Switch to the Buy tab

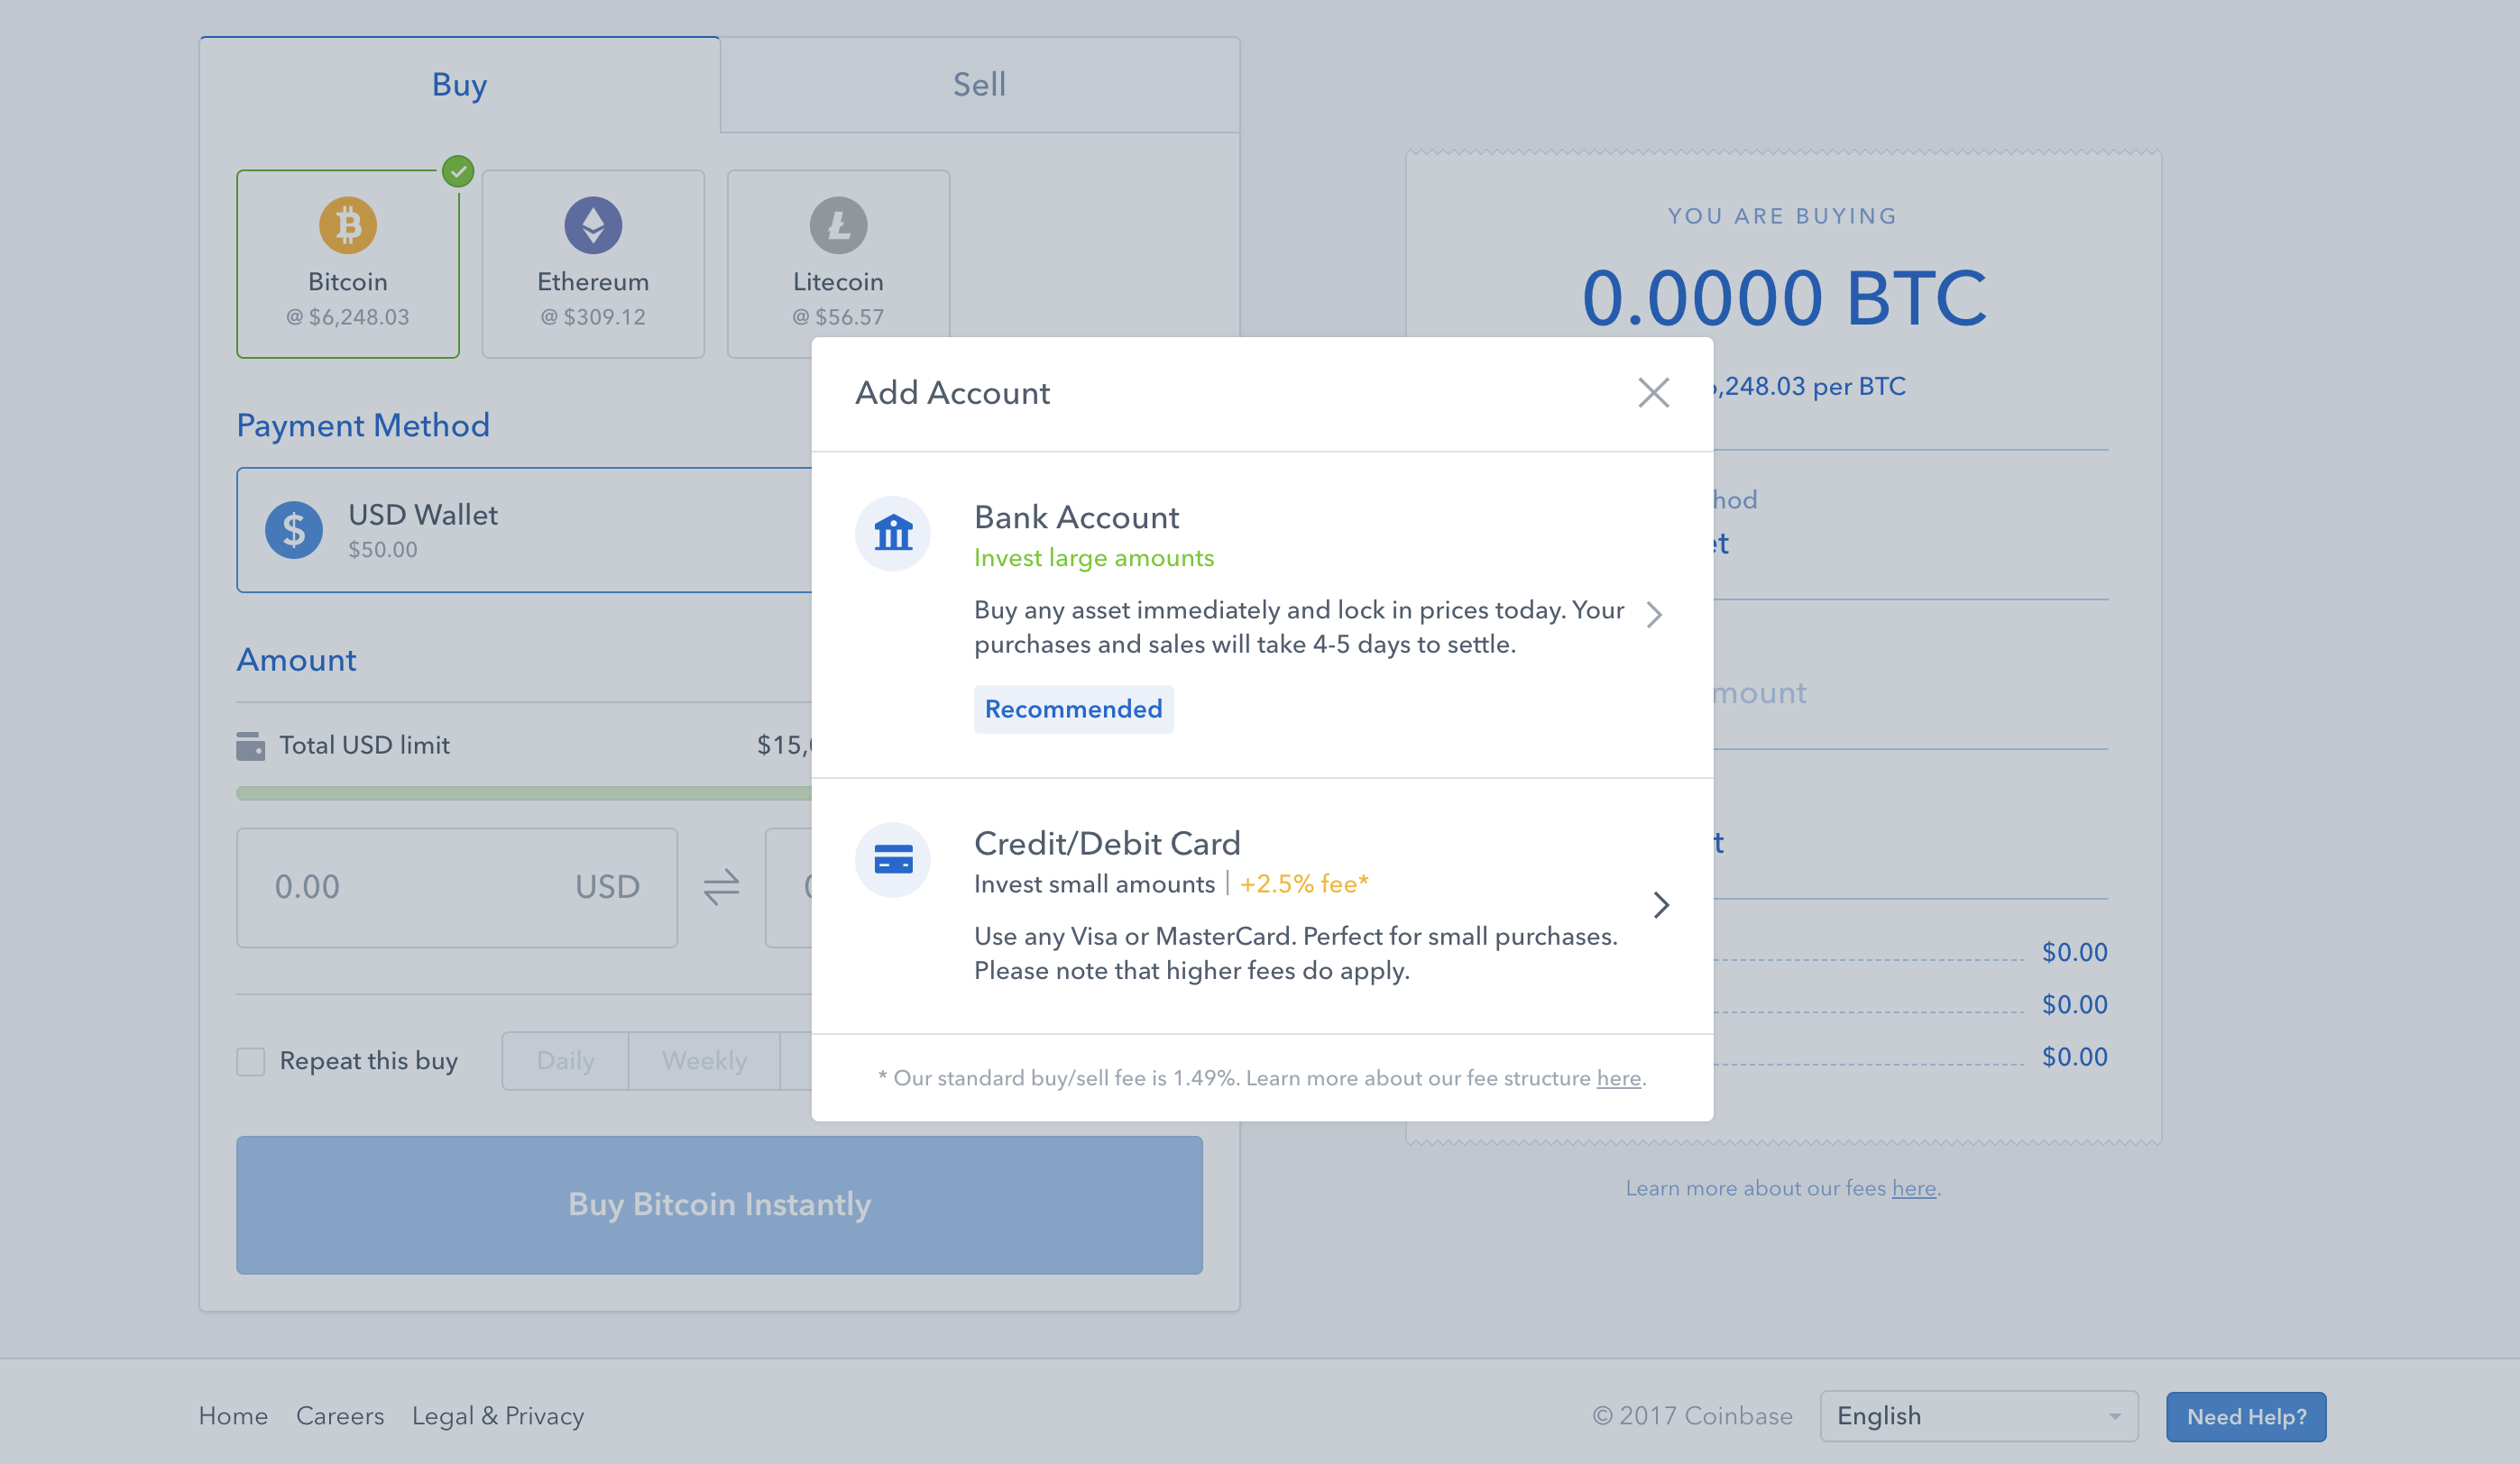click(458, 82)
